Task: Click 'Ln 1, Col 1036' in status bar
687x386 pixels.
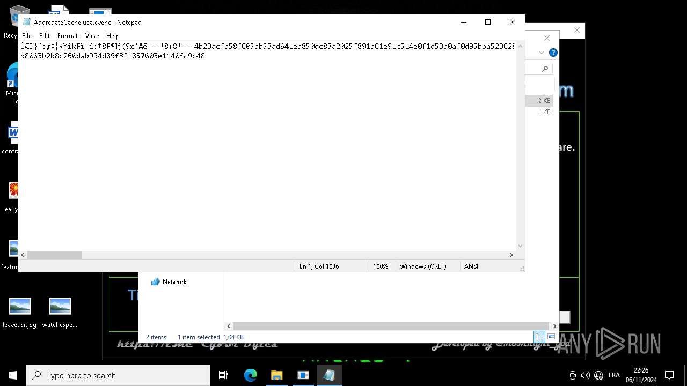Action: pyautogui.click(x=319, y=266)
